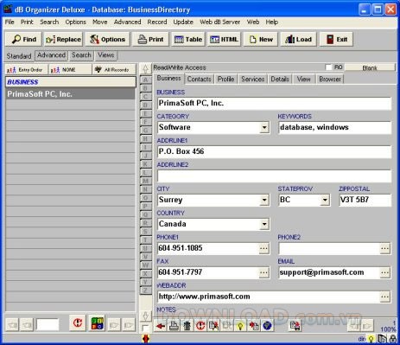Click into the BUSINESS name field

tap(274, 103)
